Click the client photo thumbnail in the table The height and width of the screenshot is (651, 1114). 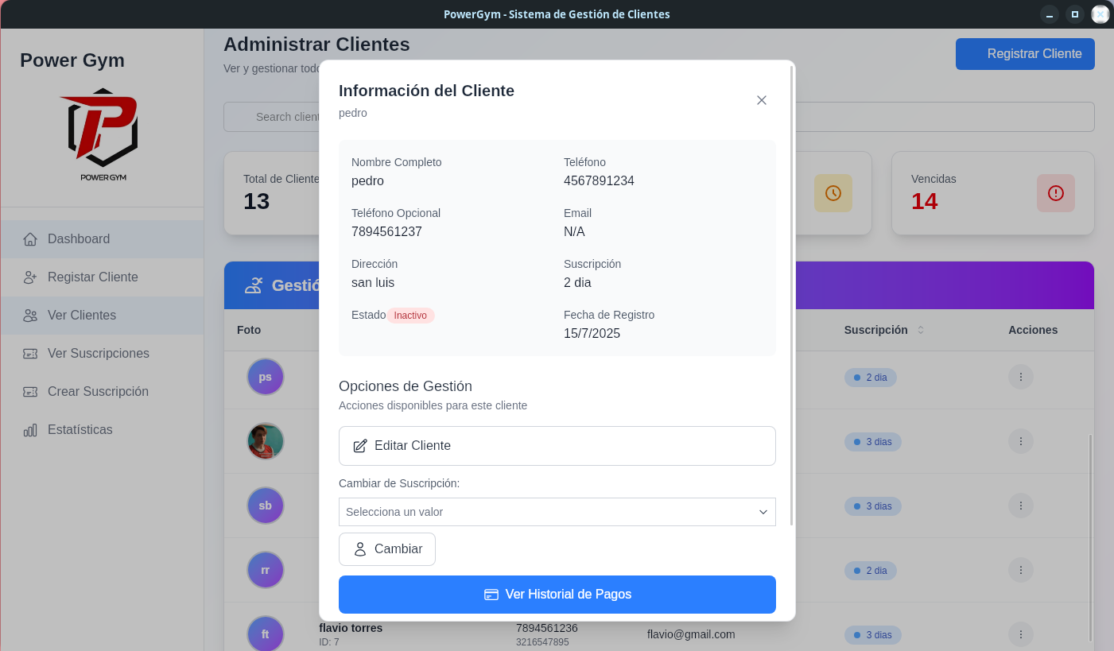coord(266,441)
